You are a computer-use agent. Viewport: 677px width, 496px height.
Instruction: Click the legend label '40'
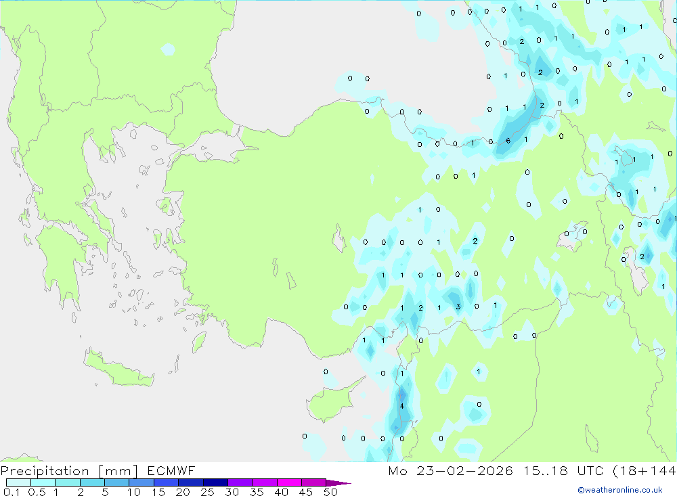click(x=281, y=492)
